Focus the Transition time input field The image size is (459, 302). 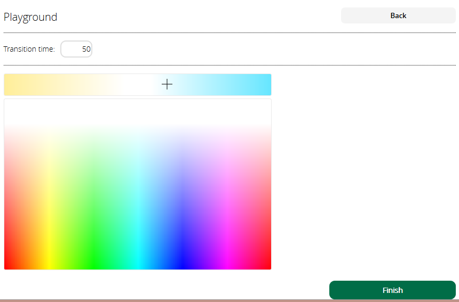76,49
